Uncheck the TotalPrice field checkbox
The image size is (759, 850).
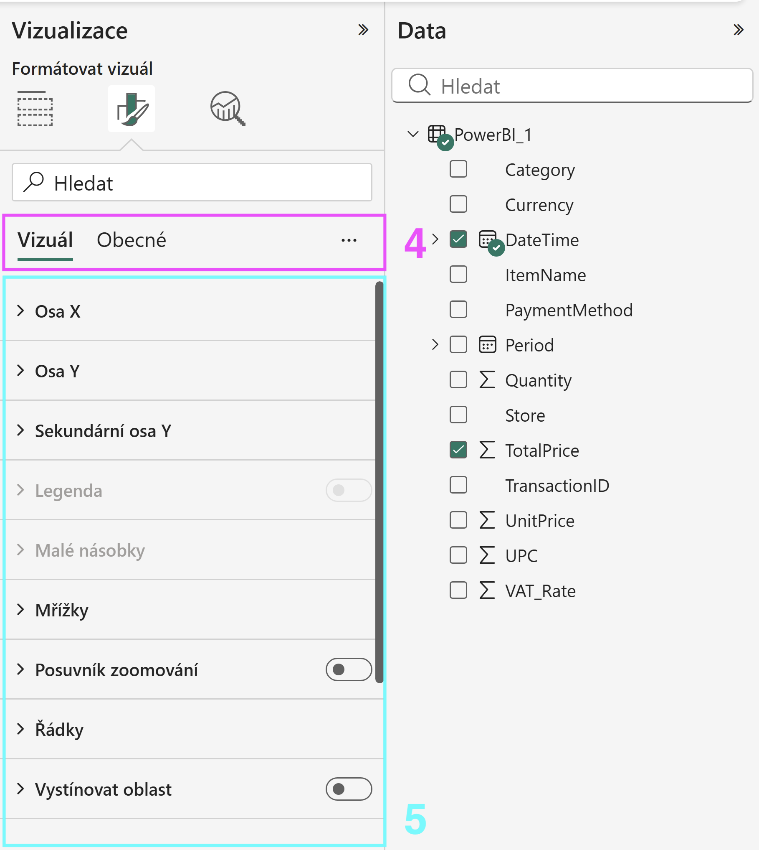coord(458,450)
